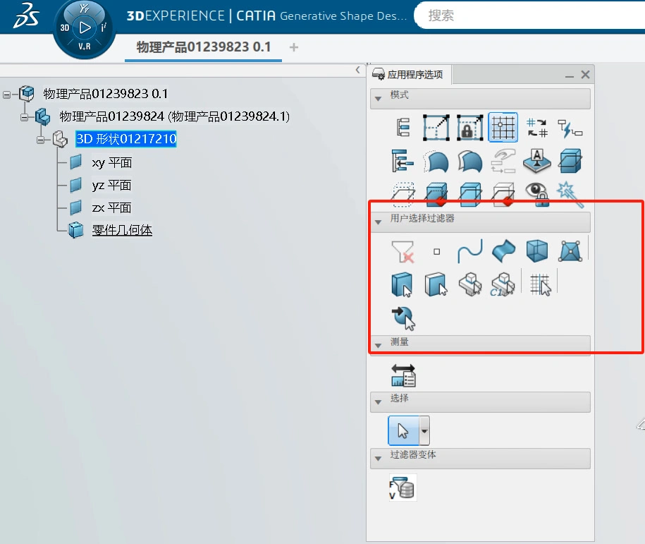Collapse the 3D 形状01217210 tree node
Image resolution: width=645 pixels, height=544 pixels.
point(40,140)
